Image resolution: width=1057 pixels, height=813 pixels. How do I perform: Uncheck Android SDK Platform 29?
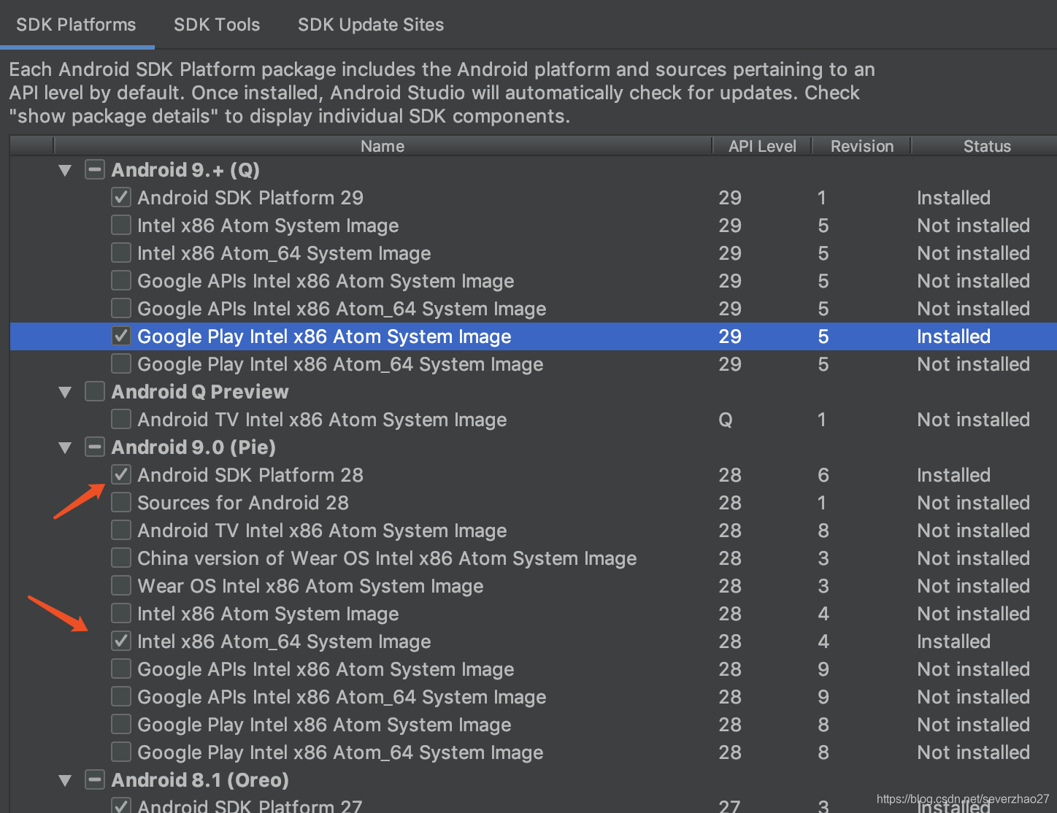[121, 198]
